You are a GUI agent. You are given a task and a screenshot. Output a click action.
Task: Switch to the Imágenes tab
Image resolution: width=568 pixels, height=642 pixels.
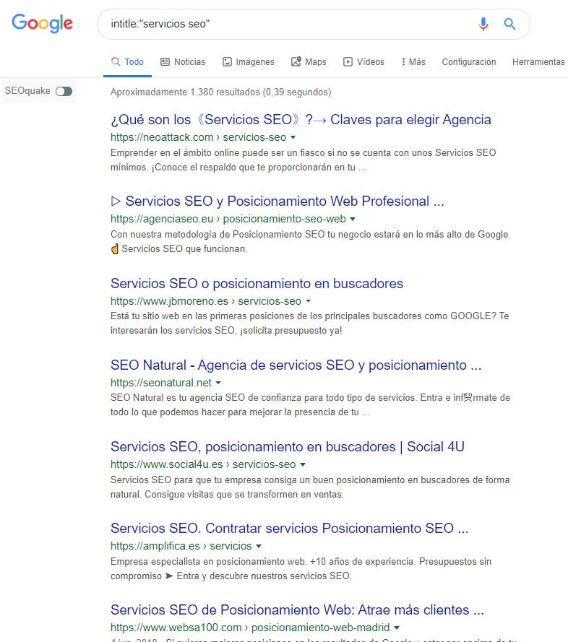coord(249,62)
